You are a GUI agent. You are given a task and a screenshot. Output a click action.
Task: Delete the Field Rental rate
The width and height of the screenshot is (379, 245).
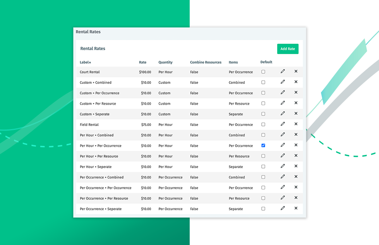[x=296, y=124]
